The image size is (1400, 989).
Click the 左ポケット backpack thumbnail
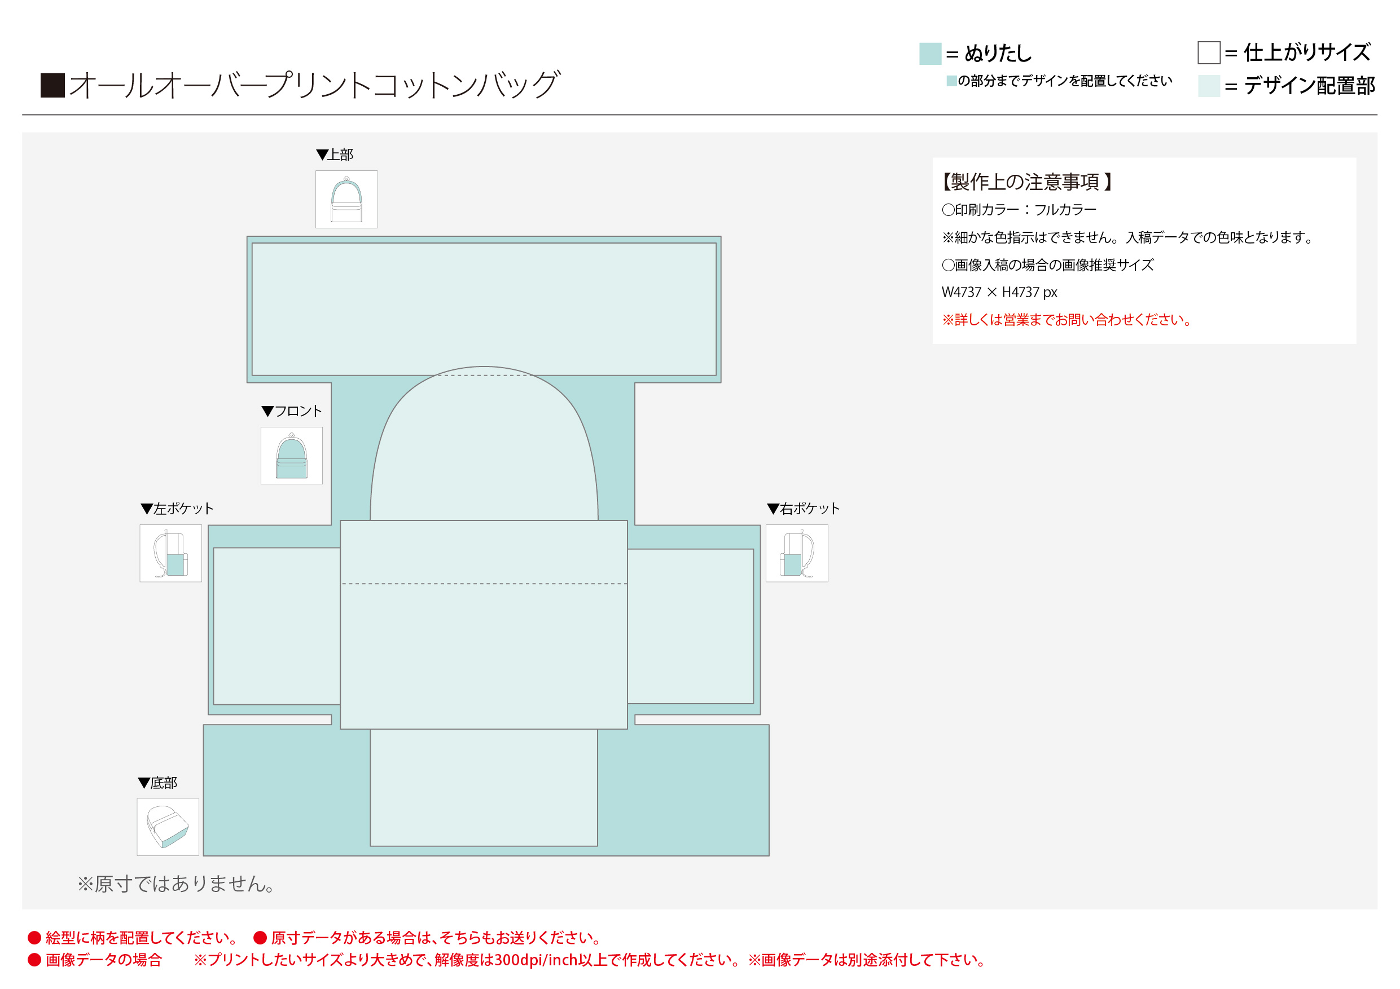[x=171, y=553]
